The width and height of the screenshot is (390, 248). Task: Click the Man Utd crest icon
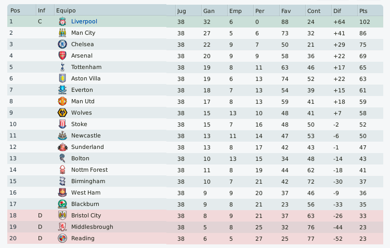coord(62,102)
